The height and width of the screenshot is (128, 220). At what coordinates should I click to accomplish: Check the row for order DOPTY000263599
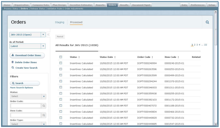[61, 75]
